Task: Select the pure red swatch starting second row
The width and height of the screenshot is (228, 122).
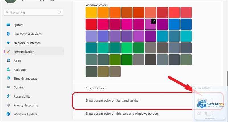Action: point(91,24)
